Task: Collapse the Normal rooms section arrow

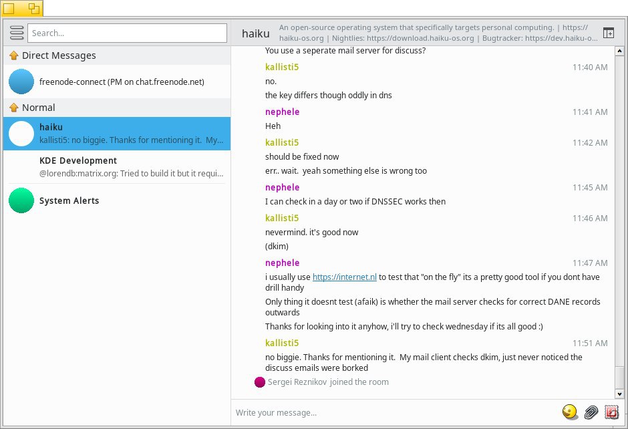Action: pos(14,108)
